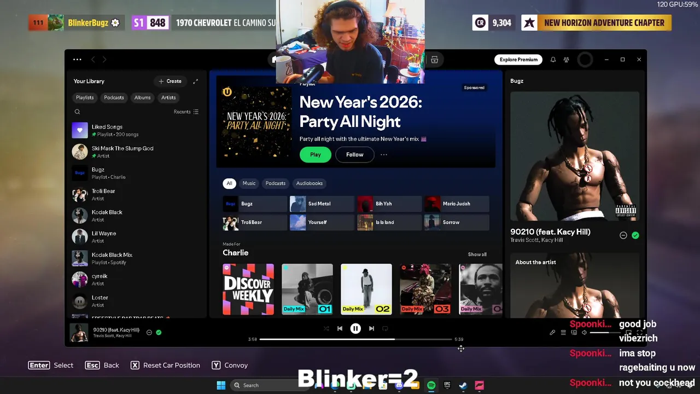
Task: Toggle the green saved check in bottom bar
Action: click(159, 332)
